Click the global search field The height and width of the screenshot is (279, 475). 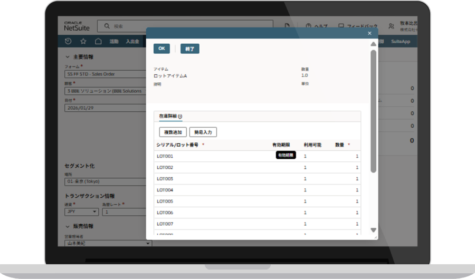click(185, 26)
